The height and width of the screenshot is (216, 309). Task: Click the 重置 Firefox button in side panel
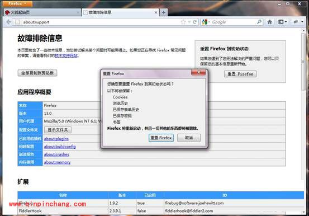click(x=240, y=74)
